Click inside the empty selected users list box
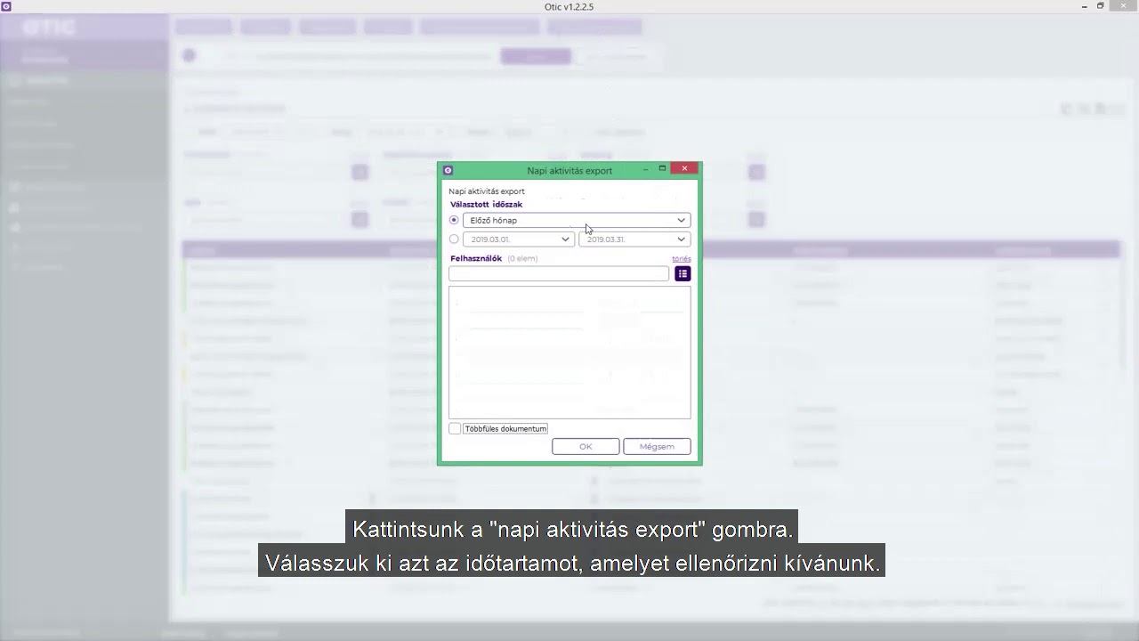 569,352
